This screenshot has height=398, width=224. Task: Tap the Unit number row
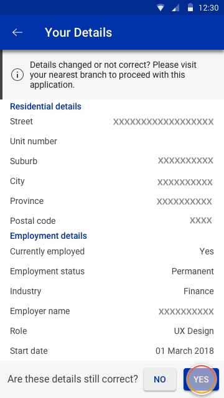112,141
